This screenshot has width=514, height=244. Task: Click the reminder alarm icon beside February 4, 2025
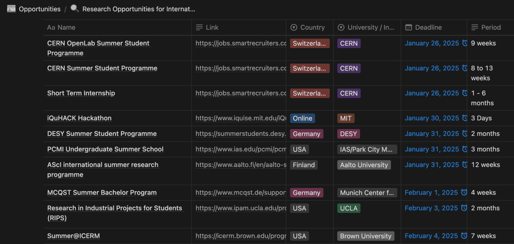(464, 236)
